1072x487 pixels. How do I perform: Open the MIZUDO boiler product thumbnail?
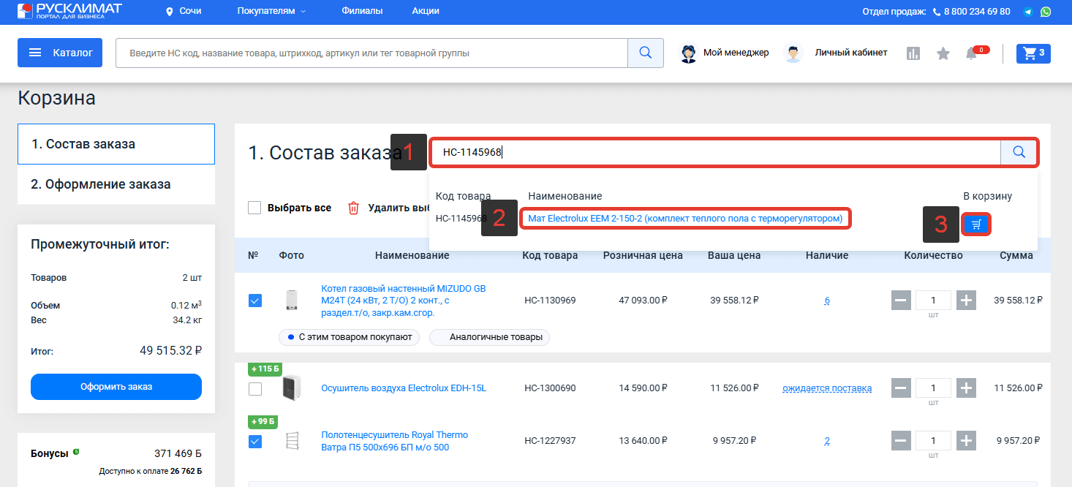[x=291, y=301]
